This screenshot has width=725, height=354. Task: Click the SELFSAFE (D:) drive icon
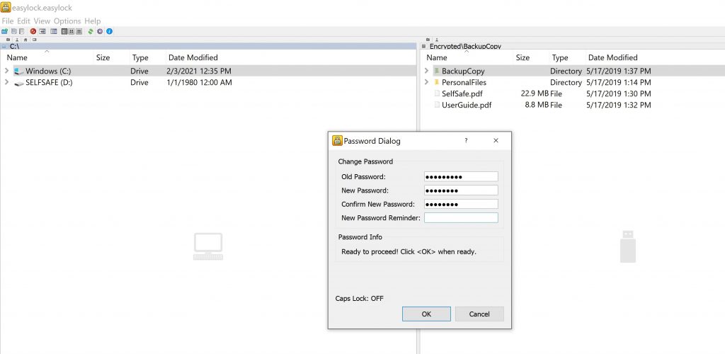click(18, 83)
